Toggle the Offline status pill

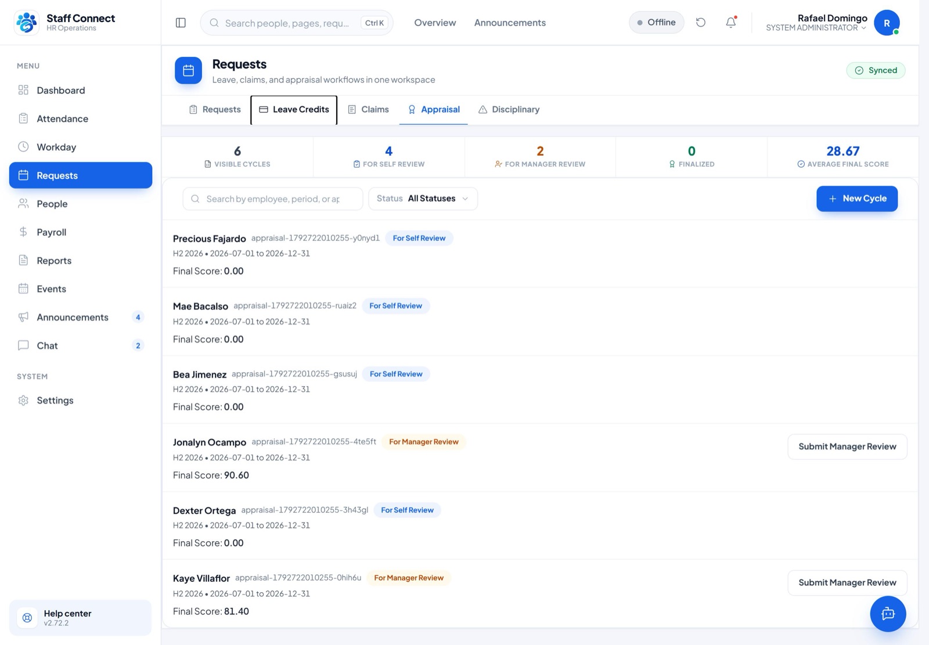tap(656, 23)
